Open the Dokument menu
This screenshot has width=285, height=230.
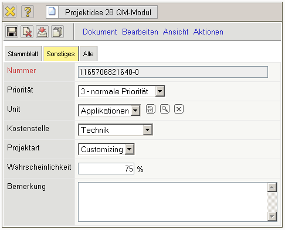[x=100, y=32]
